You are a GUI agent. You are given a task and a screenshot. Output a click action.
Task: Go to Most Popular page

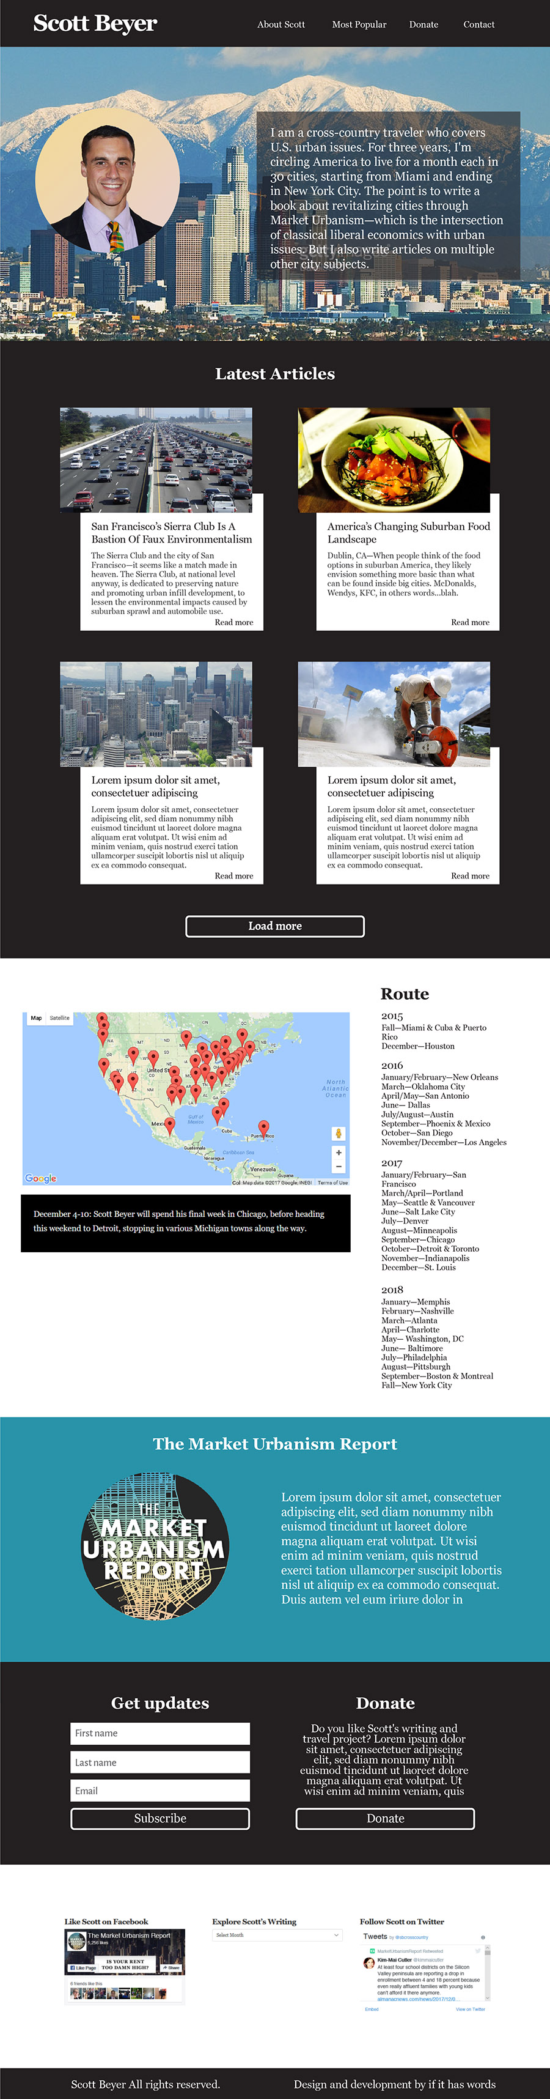coord(359,24)
